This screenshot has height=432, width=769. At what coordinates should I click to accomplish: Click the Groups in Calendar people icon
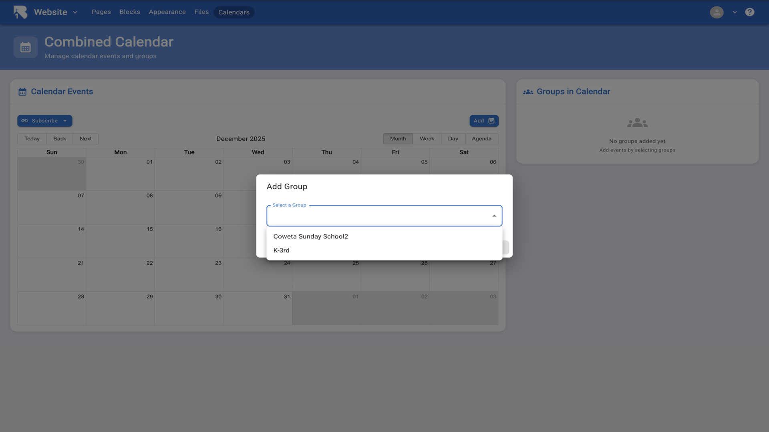(528, 92)
